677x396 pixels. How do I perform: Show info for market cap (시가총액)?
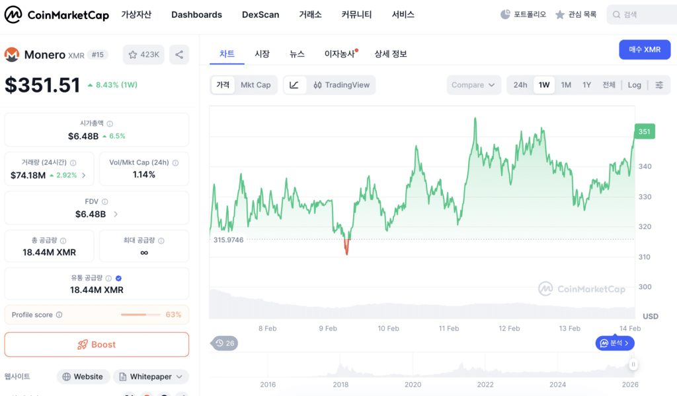pos(110,123)
